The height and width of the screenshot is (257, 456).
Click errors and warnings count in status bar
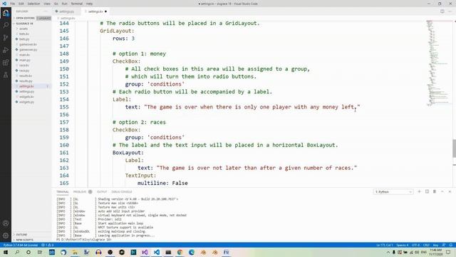tap(47, 245)
